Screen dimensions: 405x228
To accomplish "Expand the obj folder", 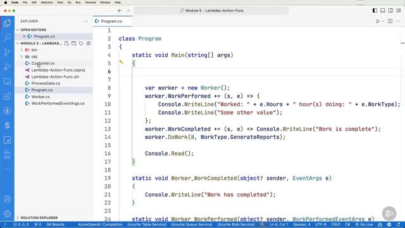I will (22, 56).
